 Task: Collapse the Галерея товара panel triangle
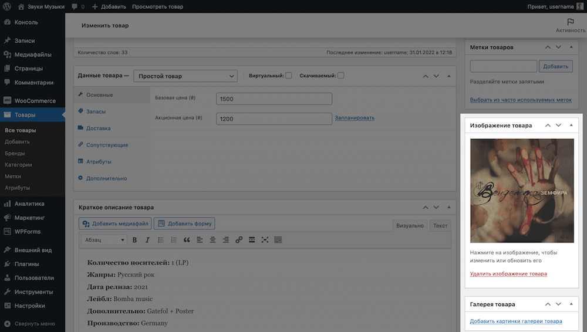tap(571, 304)
